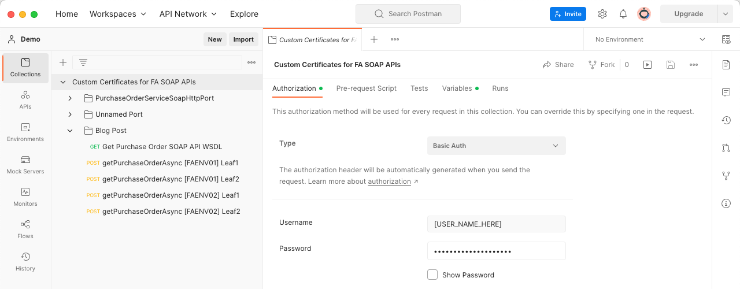Click the save disk icon
The image size is (740, 289).
coord(671,65)
